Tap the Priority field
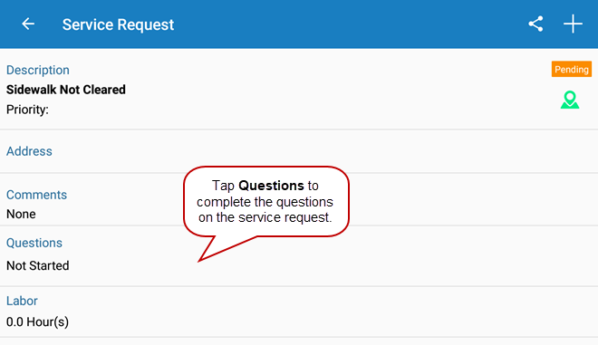The width and height of the screenshot is (598, 345). (27, 110)
